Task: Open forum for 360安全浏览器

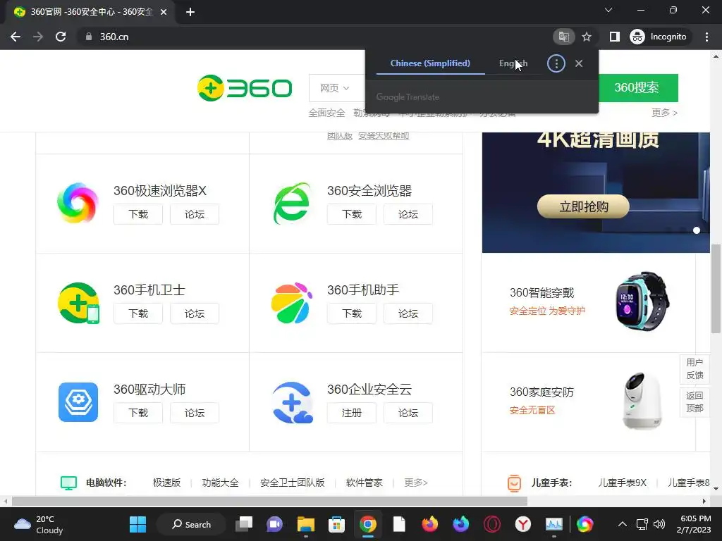Action: point(408,214)
